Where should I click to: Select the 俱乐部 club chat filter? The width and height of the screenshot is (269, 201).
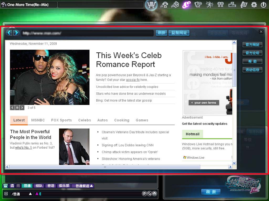click(x=64, y=186)
